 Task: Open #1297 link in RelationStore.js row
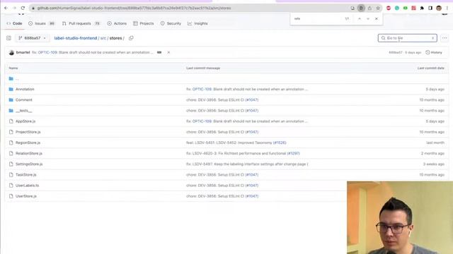tap(293, 153)
